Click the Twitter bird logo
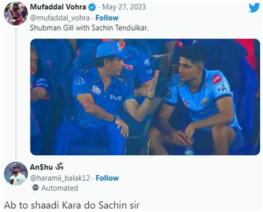263x212 pixels. (x=254, y=8)
